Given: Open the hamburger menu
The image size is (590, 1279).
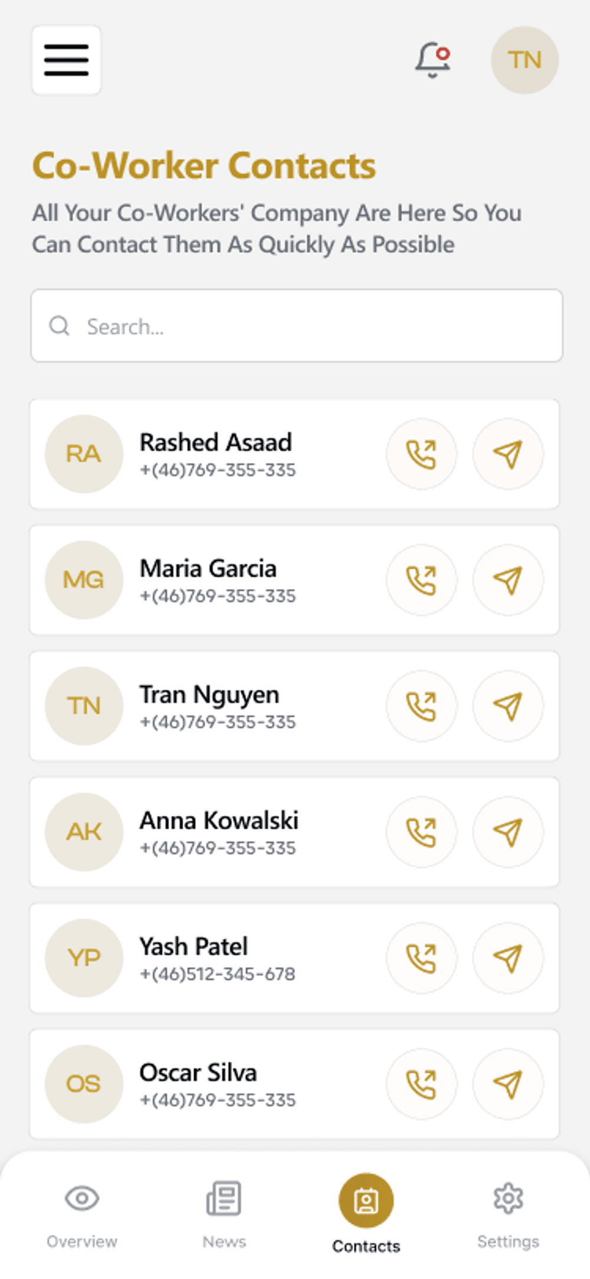Looking at the screenshot, I should click(66, 60).
